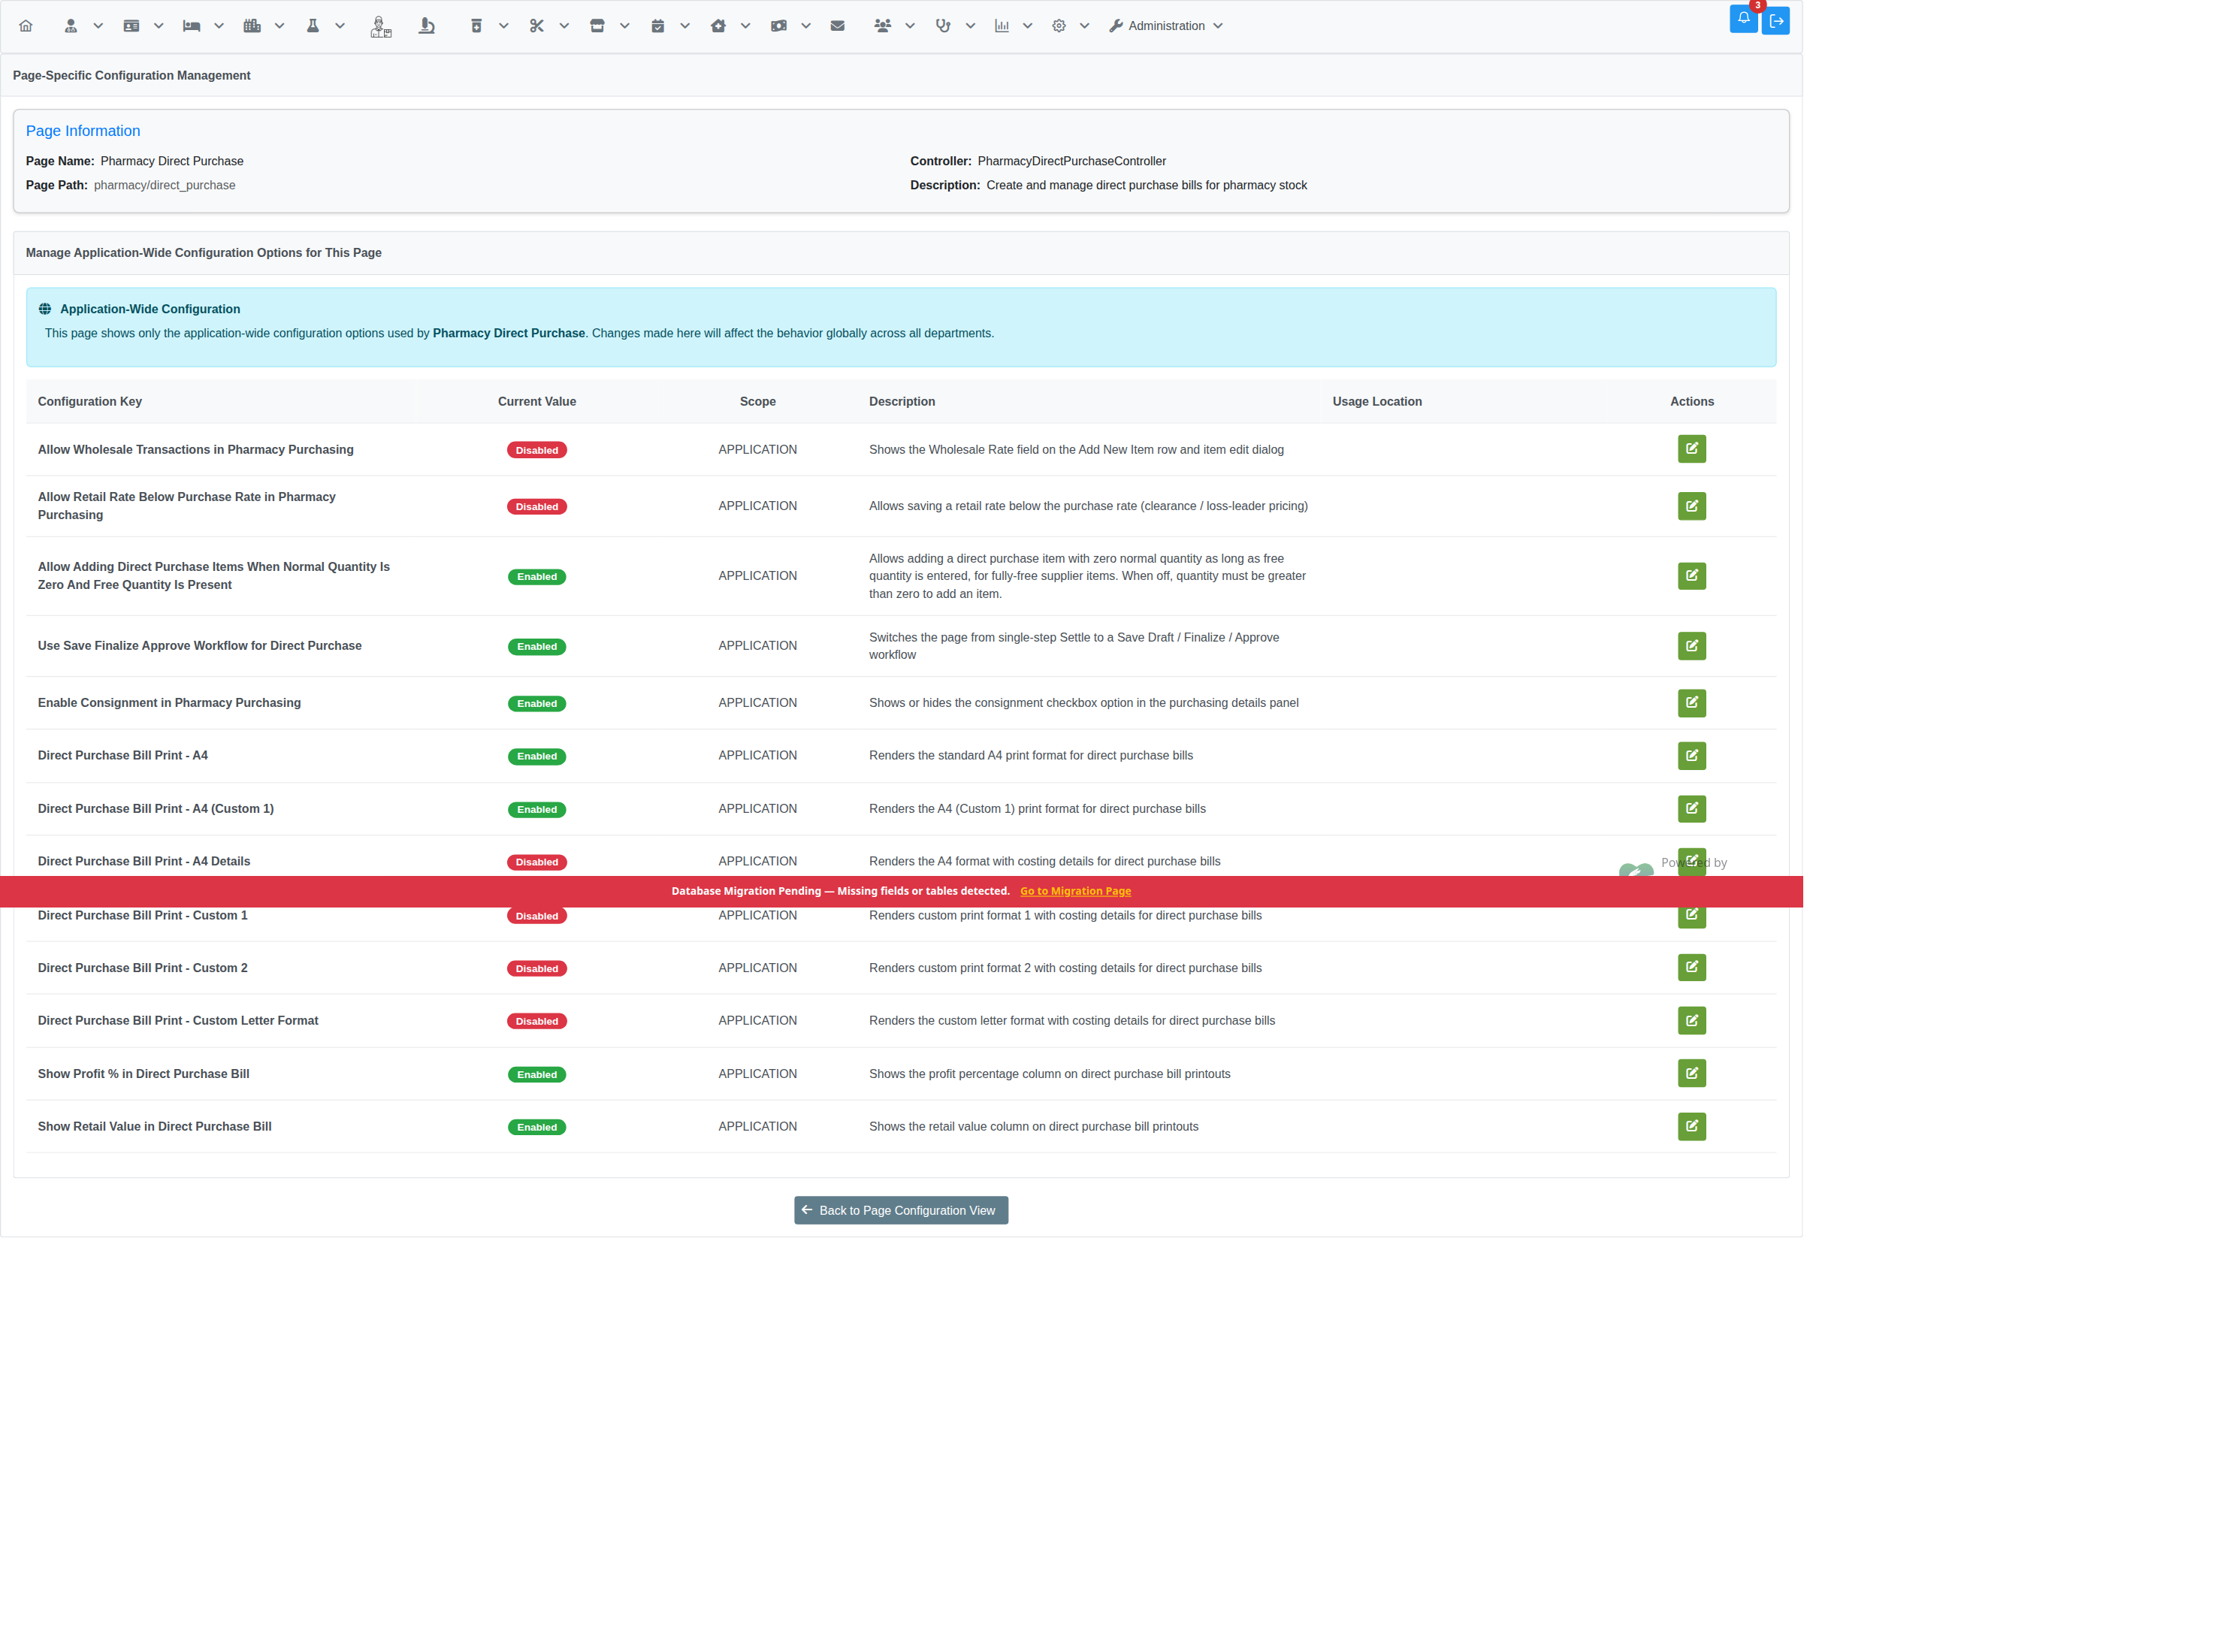This screenshot has width=2236, height=1652.
Task: Click the Usage Location column header
Action: tap(1377, 402)
